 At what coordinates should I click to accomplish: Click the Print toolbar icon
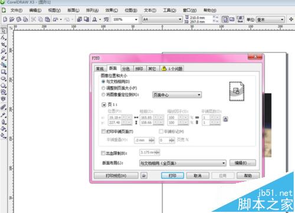pos(25,19)
